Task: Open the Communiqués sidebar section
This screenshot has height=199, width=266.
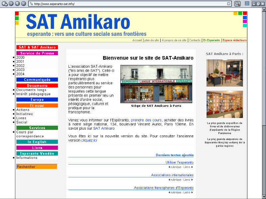Action: click(37, 80)
